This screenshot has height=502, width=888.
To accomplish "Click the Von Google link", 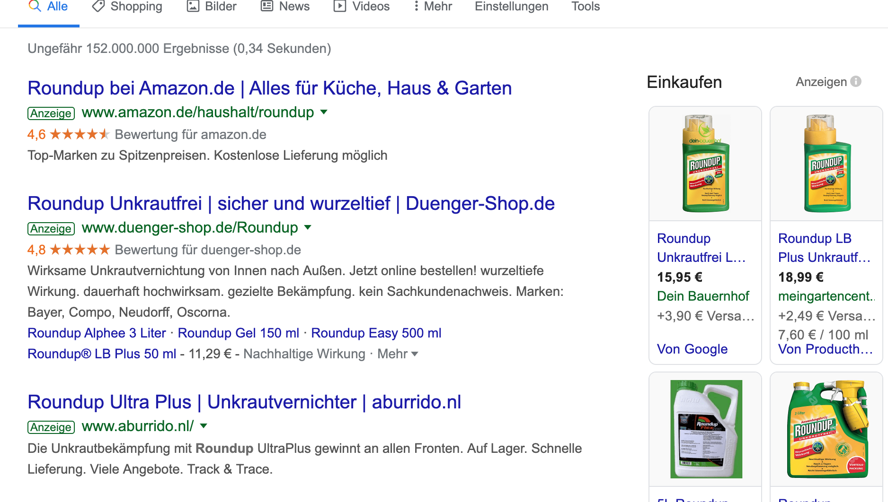I will tap(692, 349).
